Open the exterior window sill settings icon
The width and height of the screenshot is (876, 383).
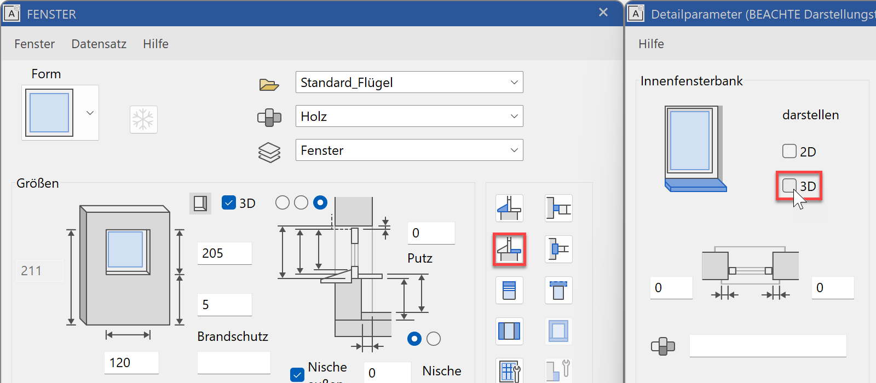point(509,208)
